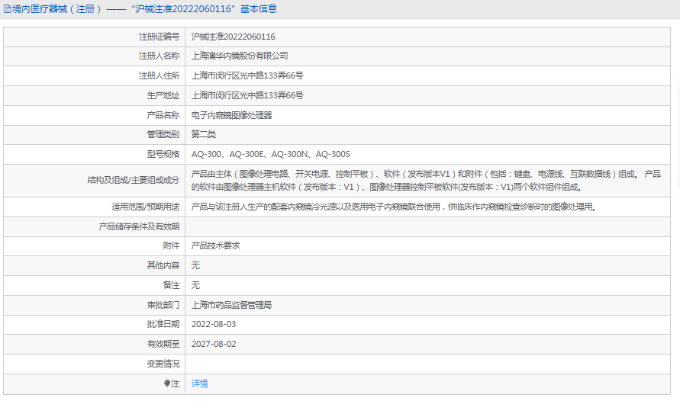Screen dimensions: 680x401
Task: Click the 适用范围/预期用途 label
Action: (x=145, y=207)
